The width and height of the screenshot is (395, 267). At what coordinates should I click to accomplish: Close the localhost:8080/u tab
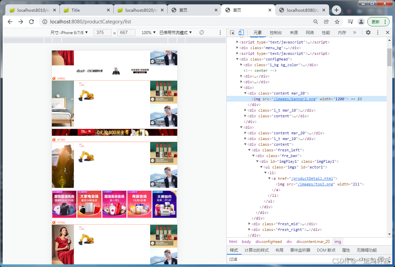pos(324,10)
